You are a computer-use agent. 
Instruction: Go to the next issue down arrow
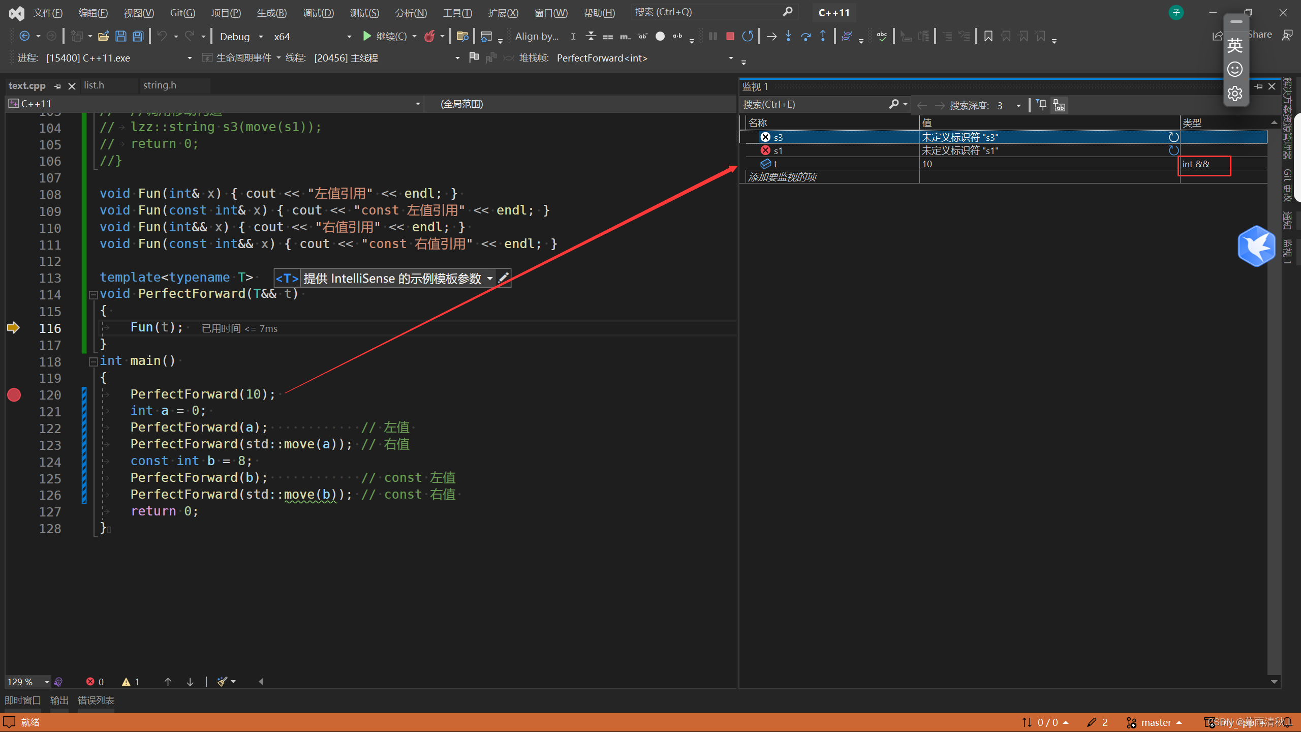[190, 682]
